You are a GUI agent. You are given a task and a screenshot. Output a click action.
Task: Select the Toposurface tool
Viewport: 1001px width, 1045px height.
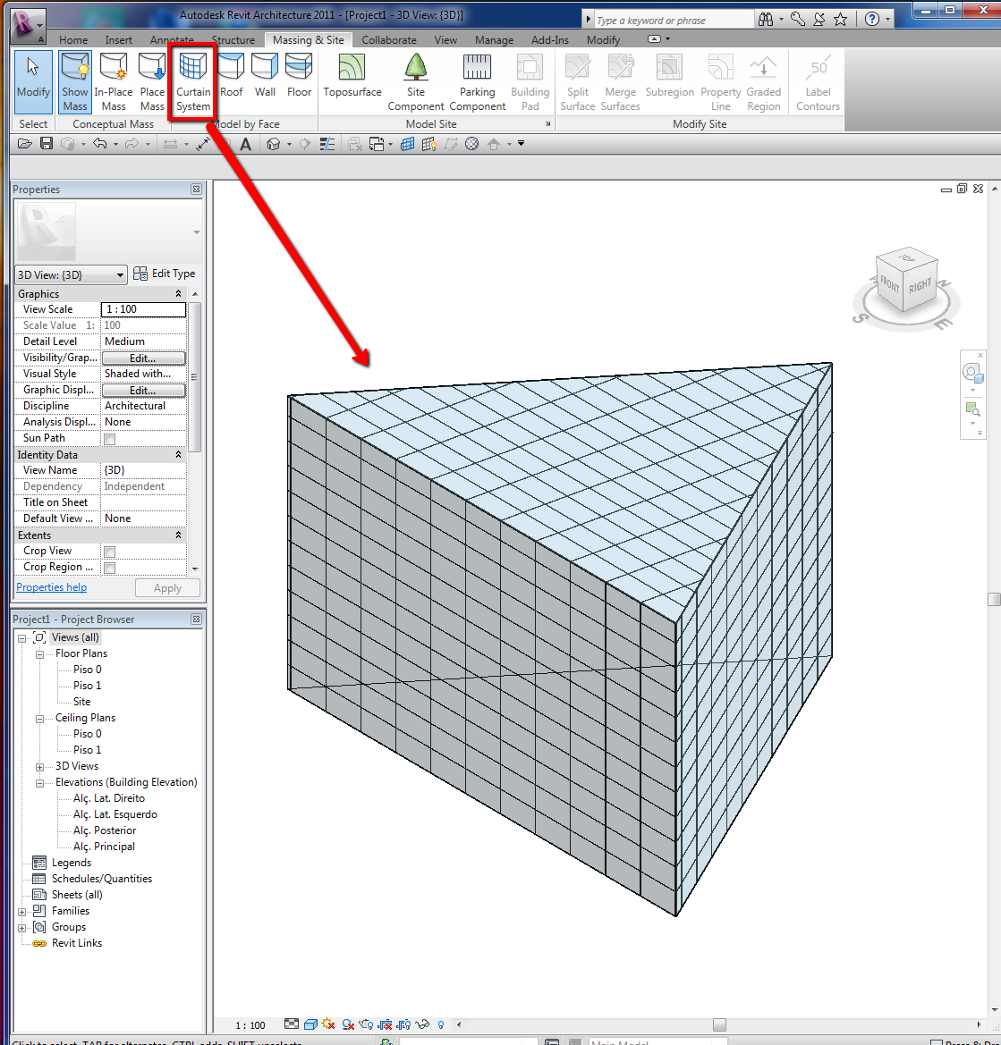(x=352, y=76)
